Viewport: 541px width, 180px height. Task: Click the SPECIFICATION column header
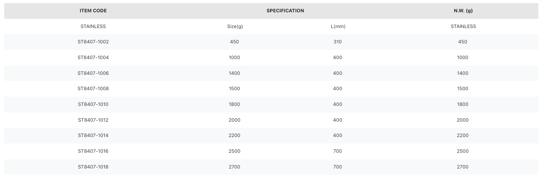(x=285, y=11)
